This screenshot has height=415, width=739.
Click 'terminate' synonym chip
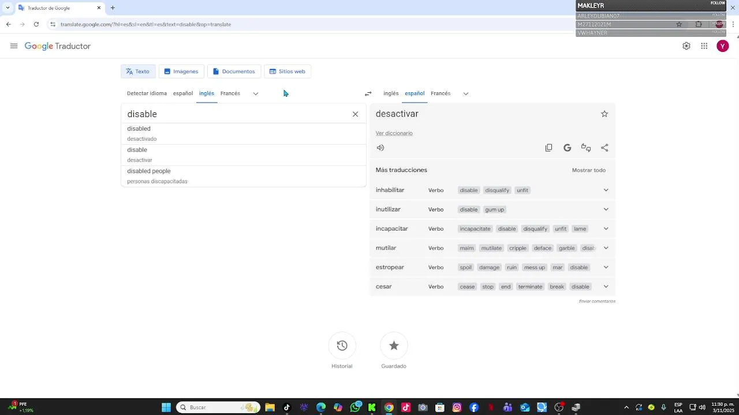530,287
